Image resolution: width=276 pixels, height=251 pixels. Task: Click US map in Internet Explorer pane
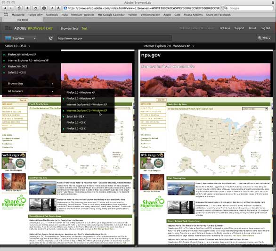(x=217, y=138)
